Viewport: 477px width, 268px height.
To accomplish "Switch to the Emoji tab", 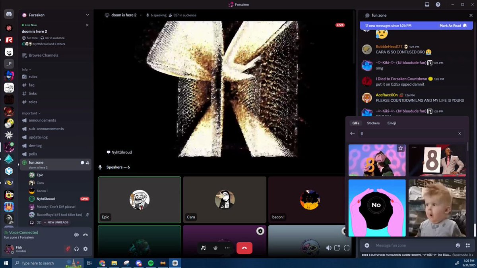I will click(x=392, y=123).
